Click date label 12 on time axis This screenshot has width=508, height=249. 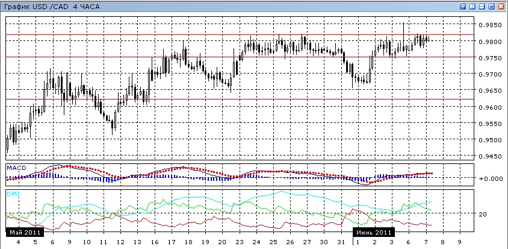120,242
